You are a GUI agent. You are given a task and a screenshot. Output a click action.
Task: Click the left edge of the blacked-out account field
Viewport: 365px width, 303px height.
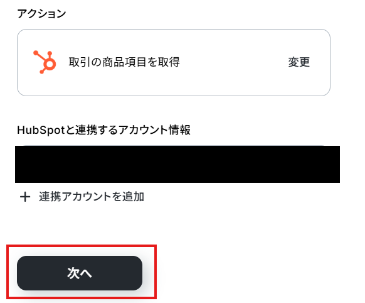click(21, 164)
